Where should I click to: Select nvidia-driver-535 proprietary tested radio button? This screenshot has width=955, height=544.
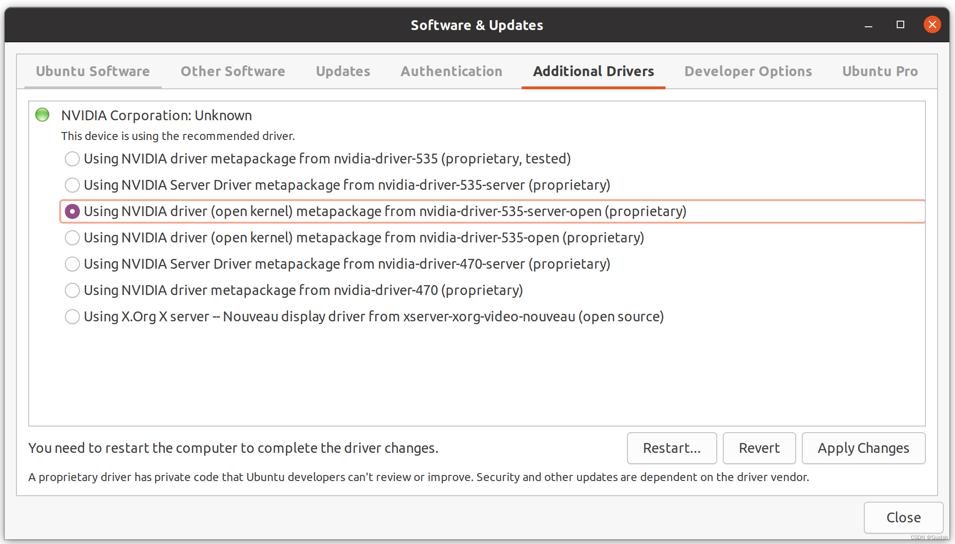click(72, 159)
